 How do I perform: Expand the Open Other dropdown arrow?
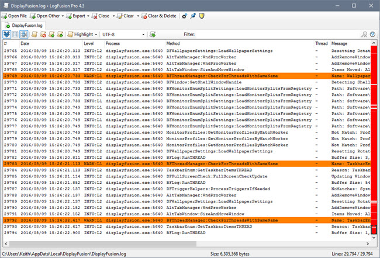pos(63,16)
